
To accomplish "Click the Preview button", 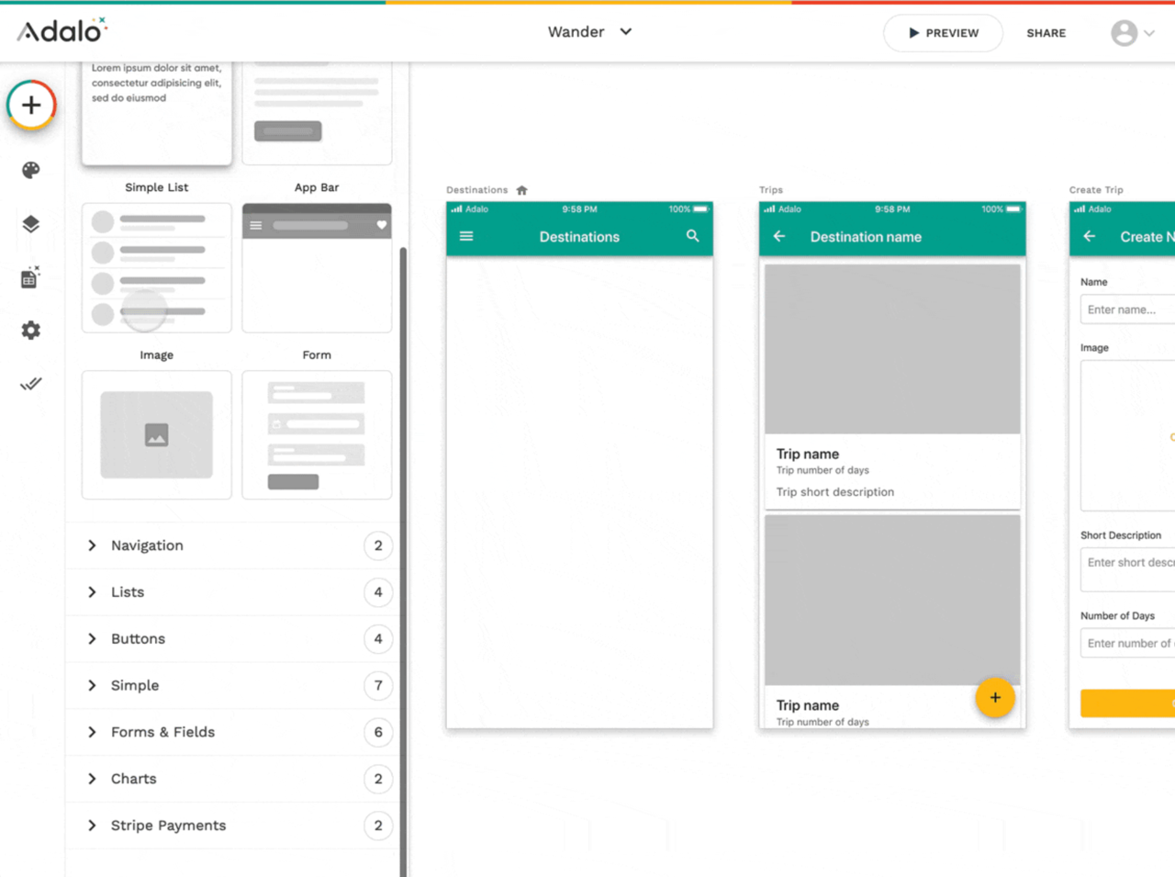I will (943, 33).
